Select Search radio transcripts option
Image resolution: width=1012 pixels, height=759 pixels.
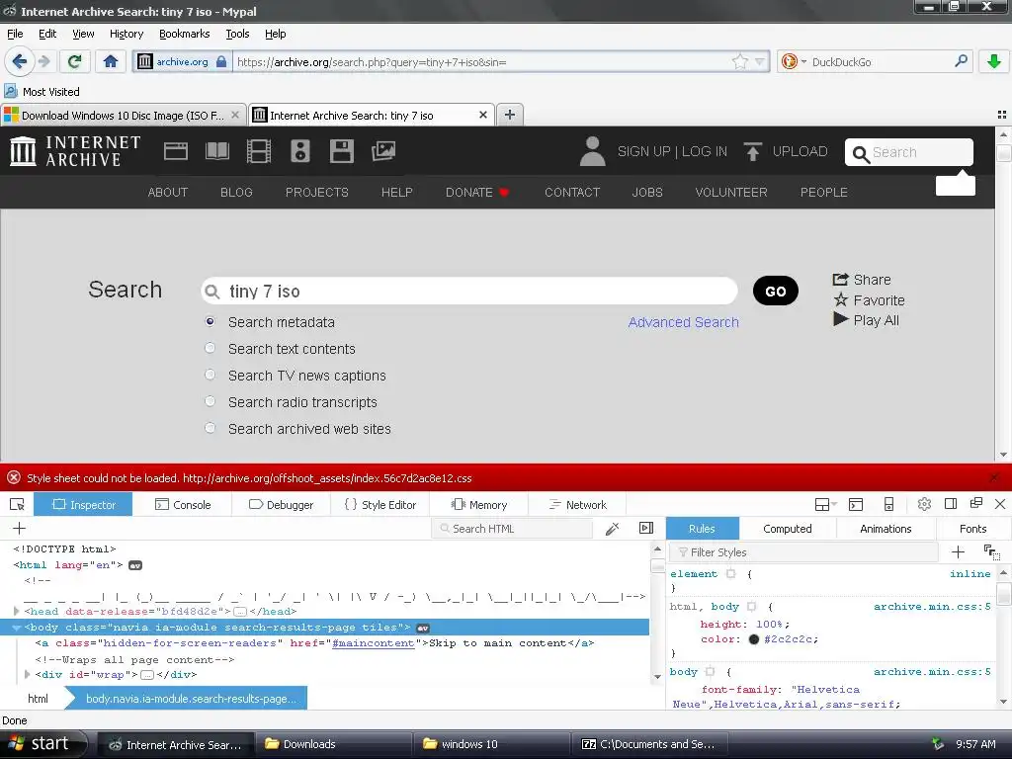210,401
